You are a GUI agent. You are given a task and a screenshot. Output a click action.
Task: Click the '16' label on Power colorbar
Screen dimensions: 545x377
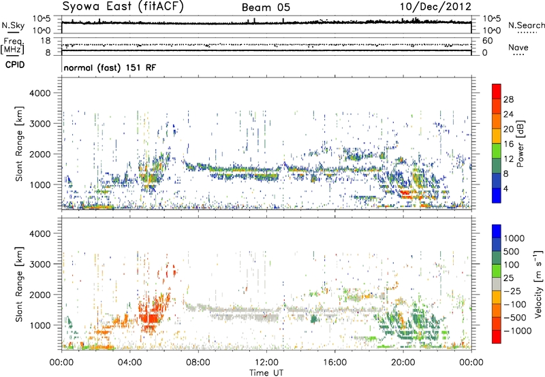point(508,144)
